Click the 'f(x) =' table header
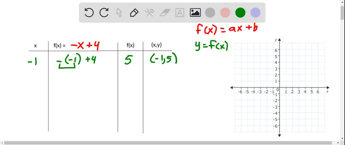Screen dimensions: 345x145 coord(59,46)
